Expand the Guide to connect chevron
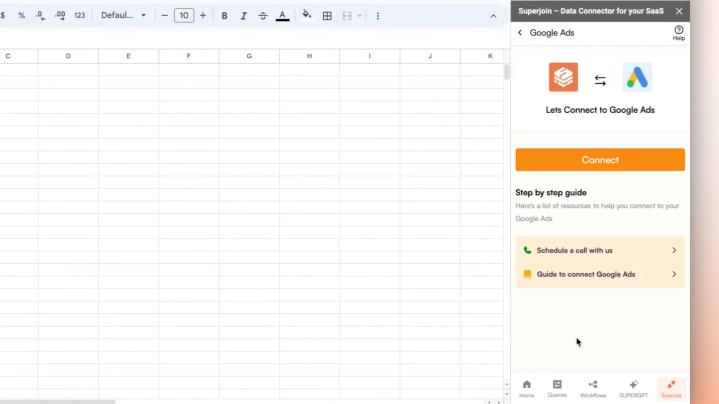 pos(674,274)
